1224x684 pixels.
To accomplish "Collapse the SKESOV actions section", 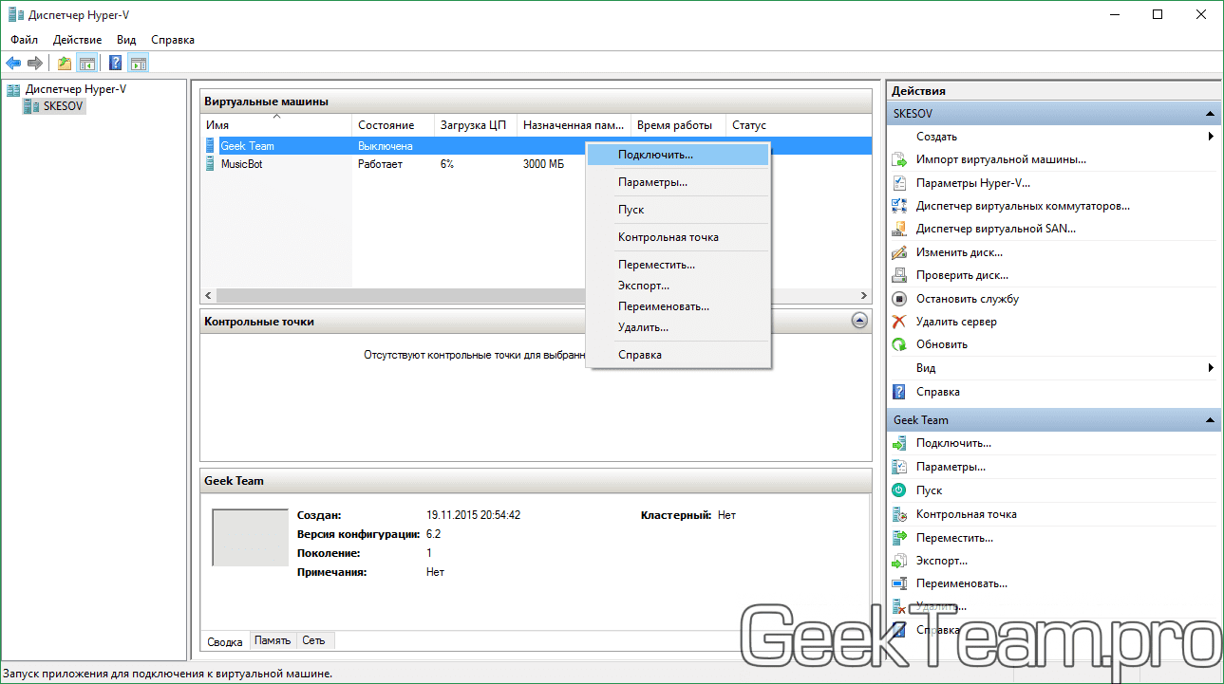I will (x=1210, y=114).
